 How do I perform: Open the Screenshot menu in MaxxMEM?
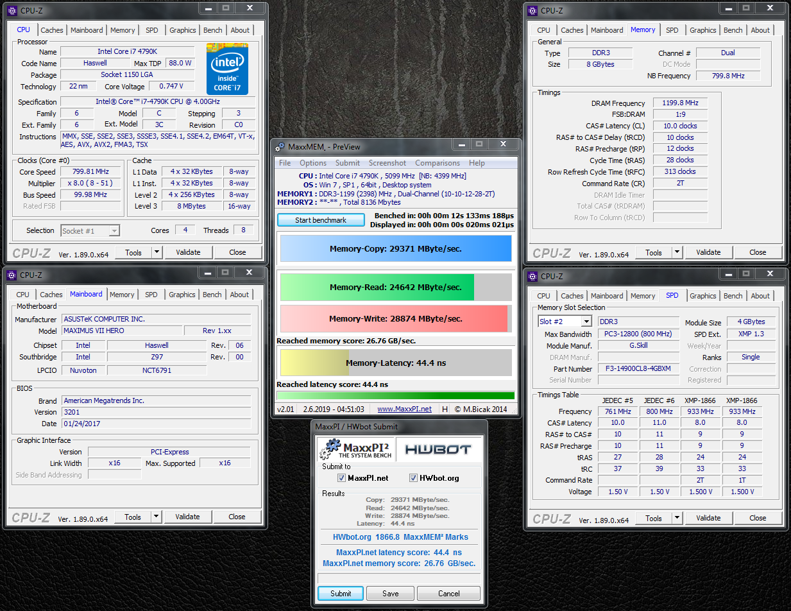387,163
